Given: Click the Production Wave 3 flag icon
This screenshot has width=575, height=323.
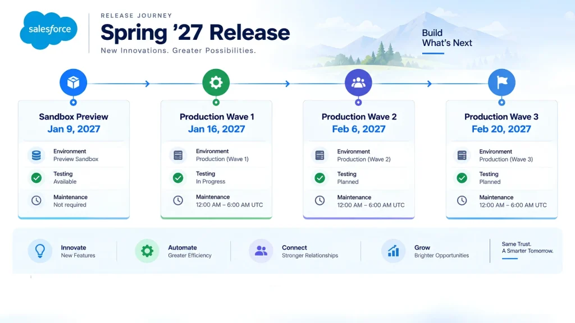Looking at the screenshot, I should click(x=501, y=82).
